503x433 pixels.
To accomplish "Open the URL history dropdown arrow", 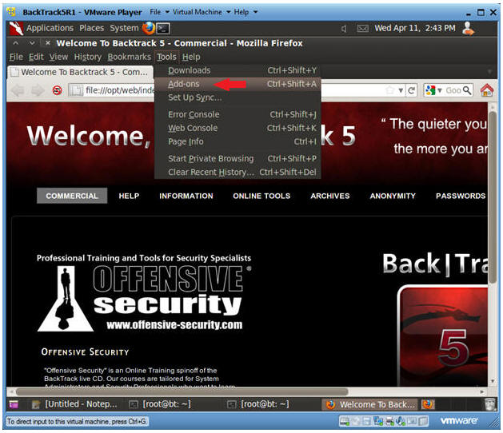I will (x=401, y=91).
